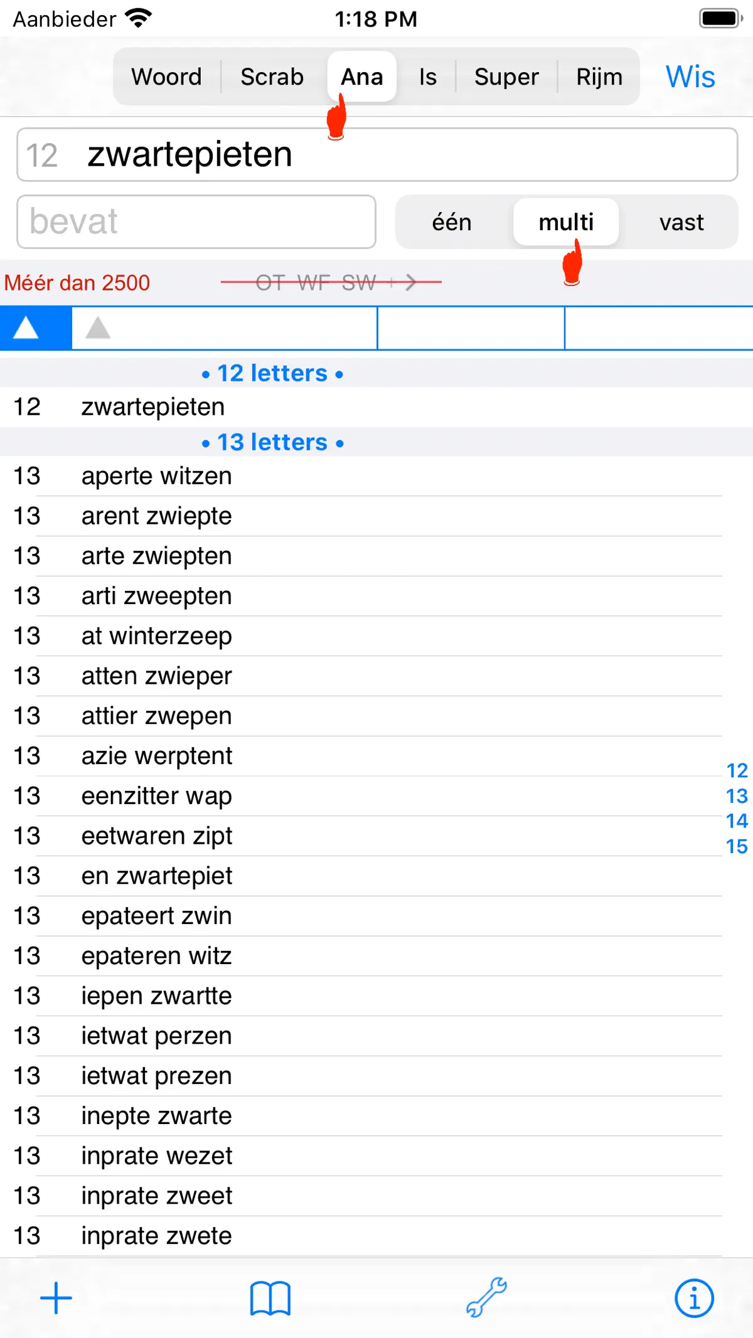
Task: Tap the Wi-Fi status bar icon
Action: [139, 18]
